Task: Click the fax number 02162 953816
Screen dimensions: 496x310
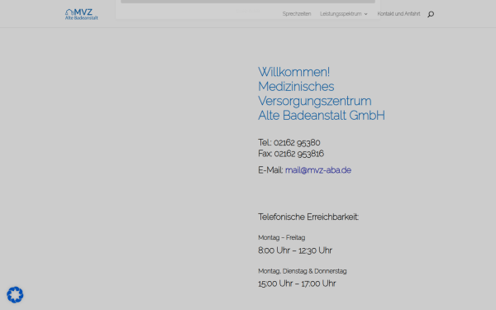Action: coord(299,154)
